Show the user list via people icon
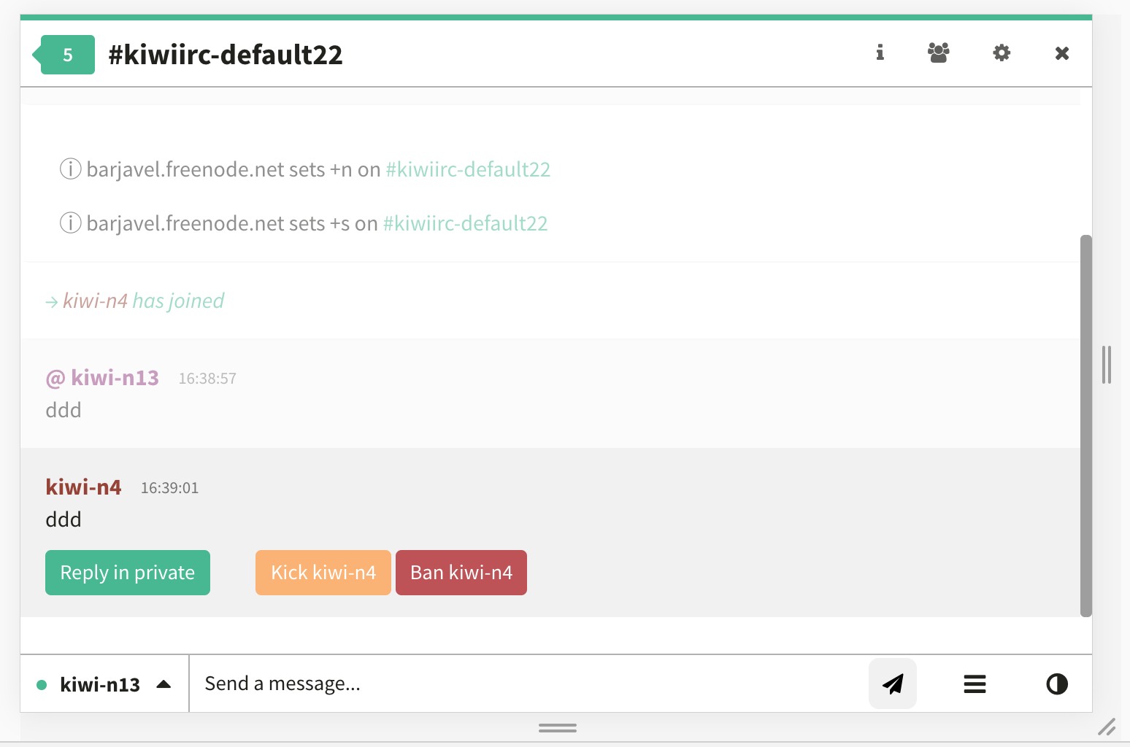 pyautogui.click(x=938, y=53)
